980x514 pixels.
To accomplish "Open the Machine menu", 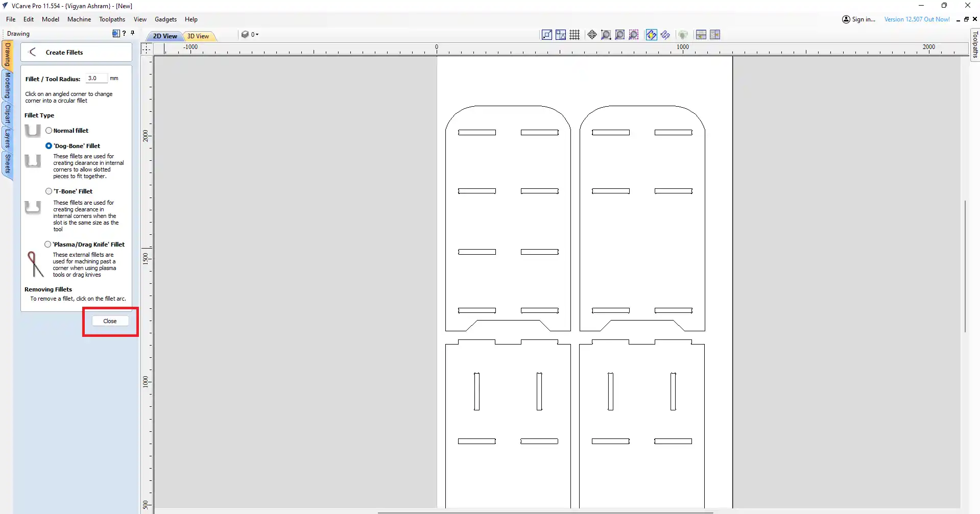I will pyautogui.click(x=79, y=19).
